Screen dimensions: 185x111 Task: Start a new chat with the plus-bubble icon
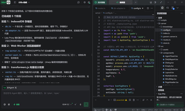pos(79,2)
